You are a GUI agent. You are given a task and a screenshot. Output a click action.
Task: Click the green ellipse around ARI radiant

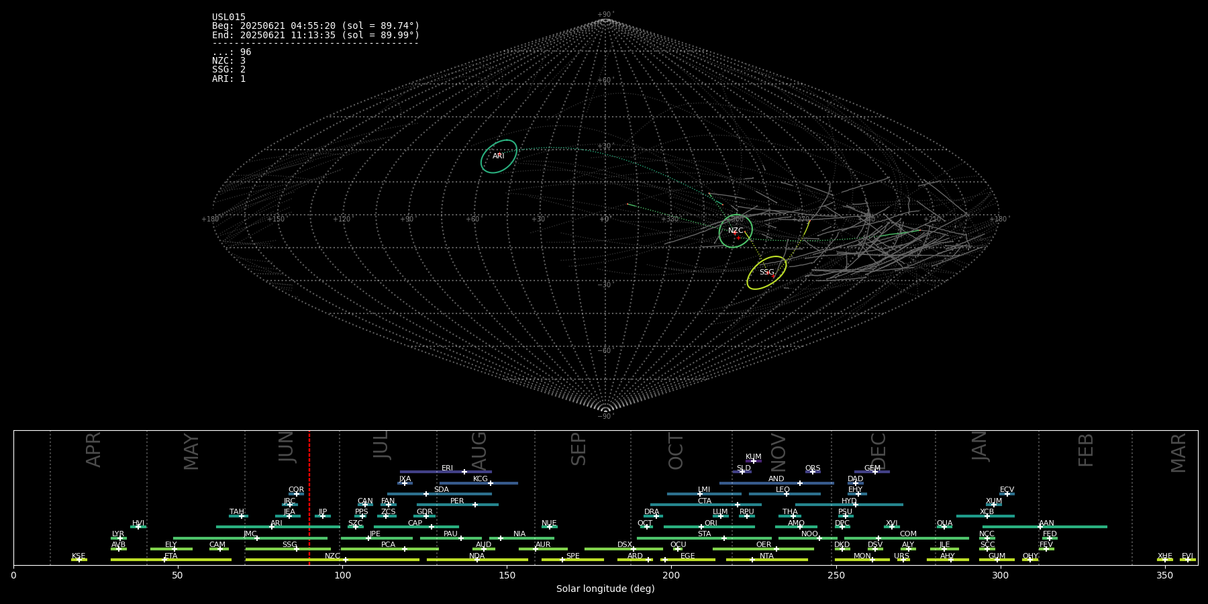click(499, 156)
